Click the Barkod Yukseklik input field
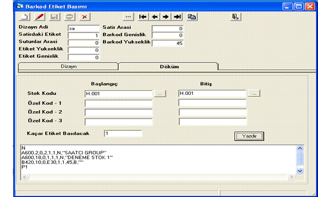Viewport: 318px width, 197px height. point(168,42)
